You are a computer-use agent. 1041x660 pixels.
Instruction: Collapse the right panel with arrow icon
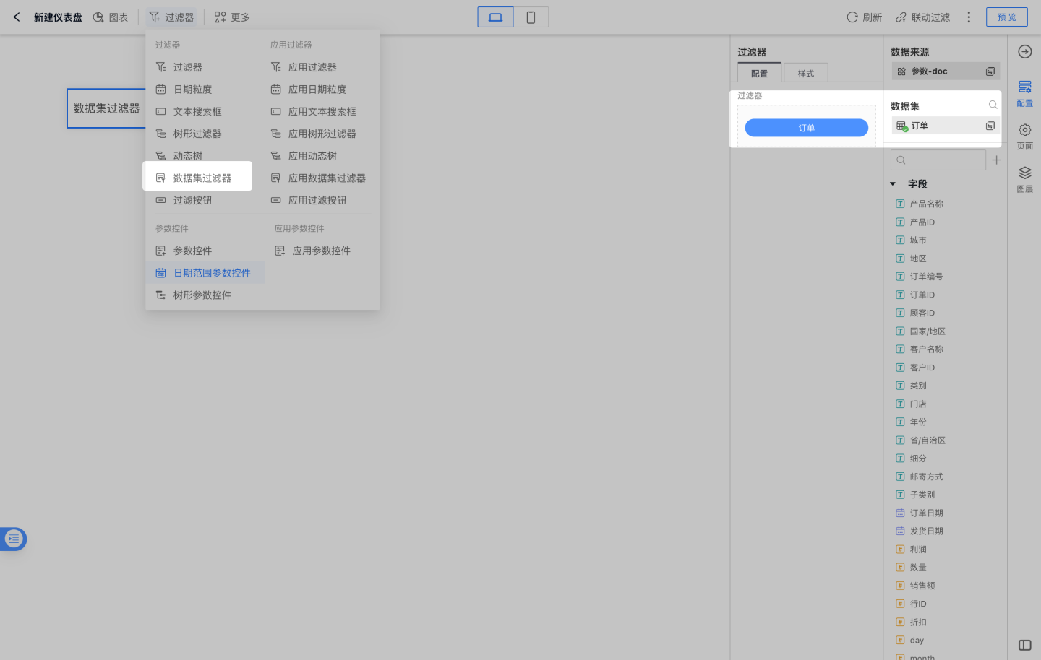click(1024, 51)
